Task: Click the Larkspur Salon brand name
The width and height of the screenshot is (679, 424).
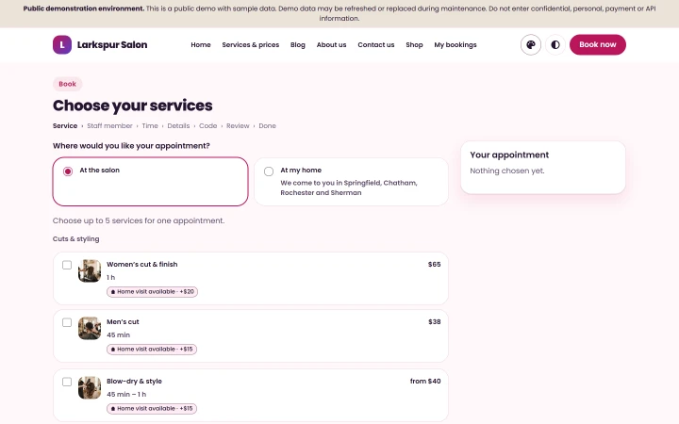Action: [112, 44]
